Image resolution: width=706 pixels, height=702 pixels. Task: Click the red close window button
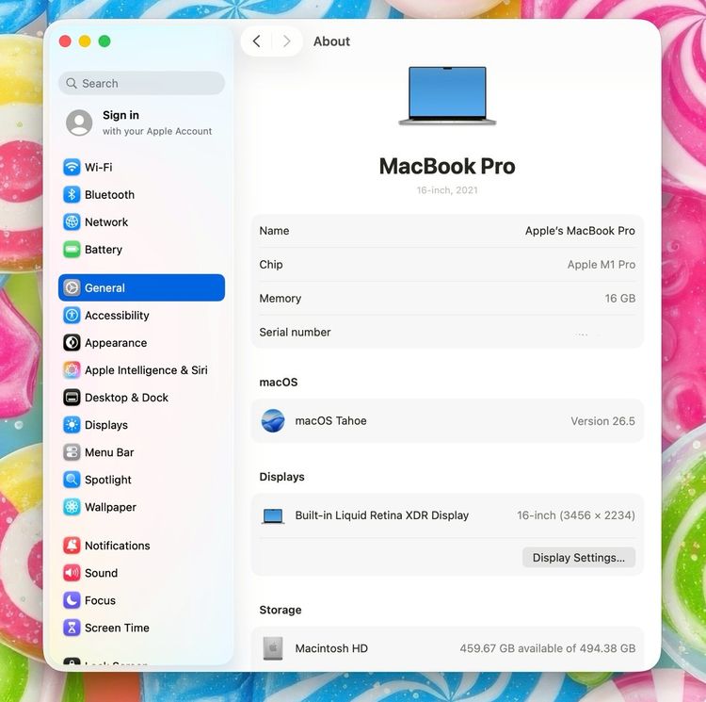[65, 41]
